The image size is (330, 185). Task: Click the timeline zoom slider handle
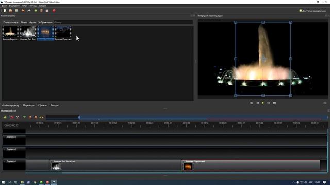(x=79, y=117)
